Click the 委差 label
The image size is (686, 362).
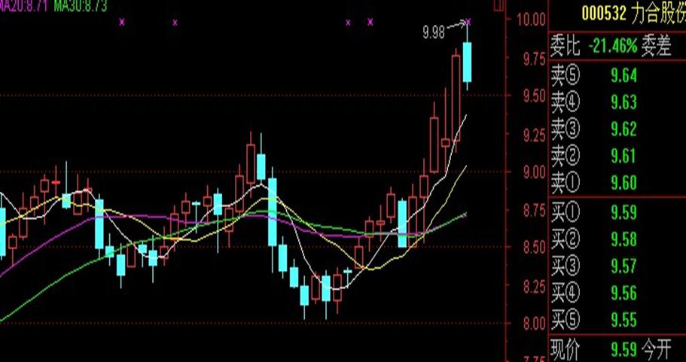(x=657, y=47)
